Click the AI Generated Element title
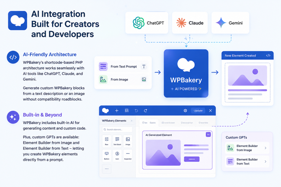281x187 pixels. 159,135
